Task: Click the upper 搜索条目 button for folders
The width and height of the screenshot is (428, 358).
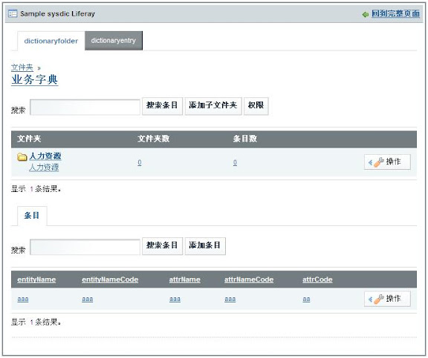Action: click(x=162, y=106)
